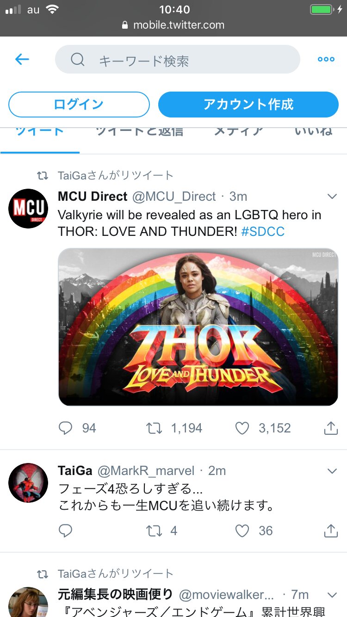Like the MCU Direct tweet

pos(242,428)
